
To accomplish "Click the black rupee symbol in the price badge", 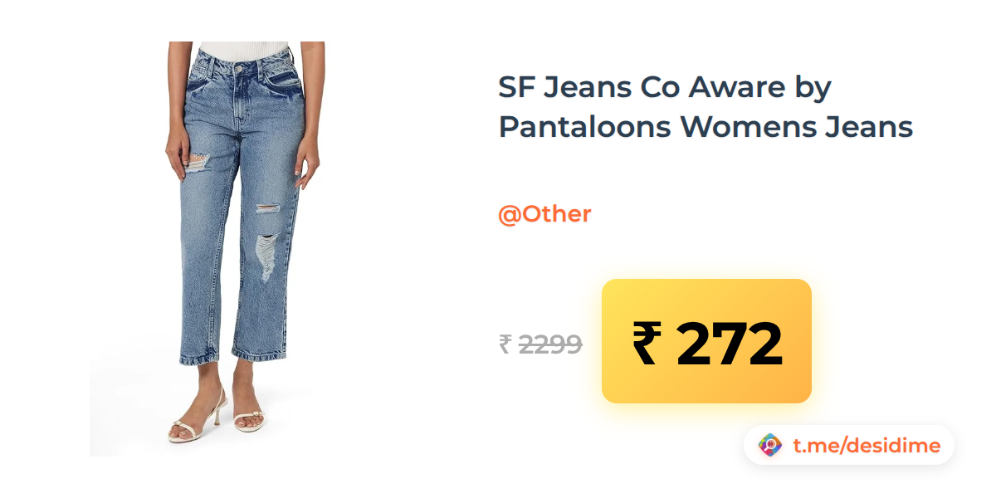I will tap(648, 344).
